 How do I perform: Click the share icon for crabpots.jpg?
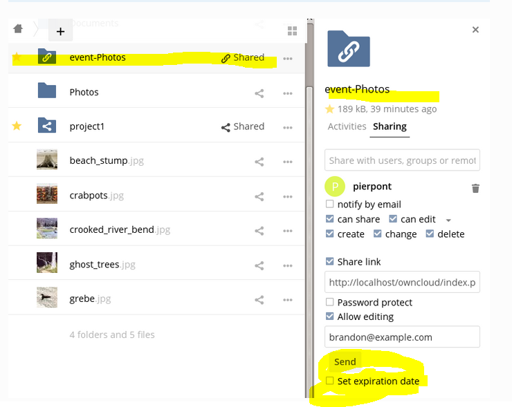[259, 196]
